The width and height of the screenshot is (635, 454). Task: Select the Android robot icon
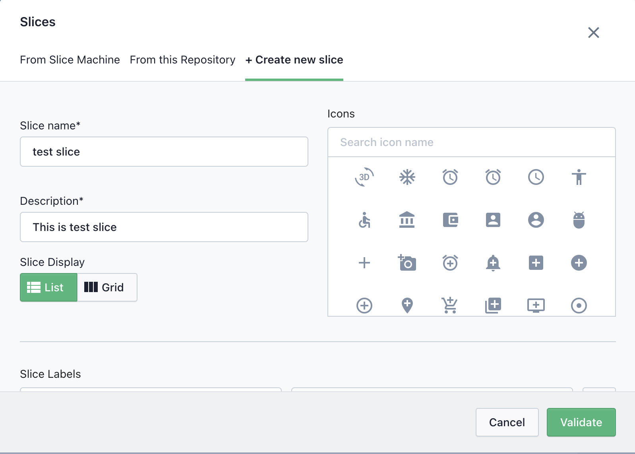pyautogui.click(x=579, y=220)
